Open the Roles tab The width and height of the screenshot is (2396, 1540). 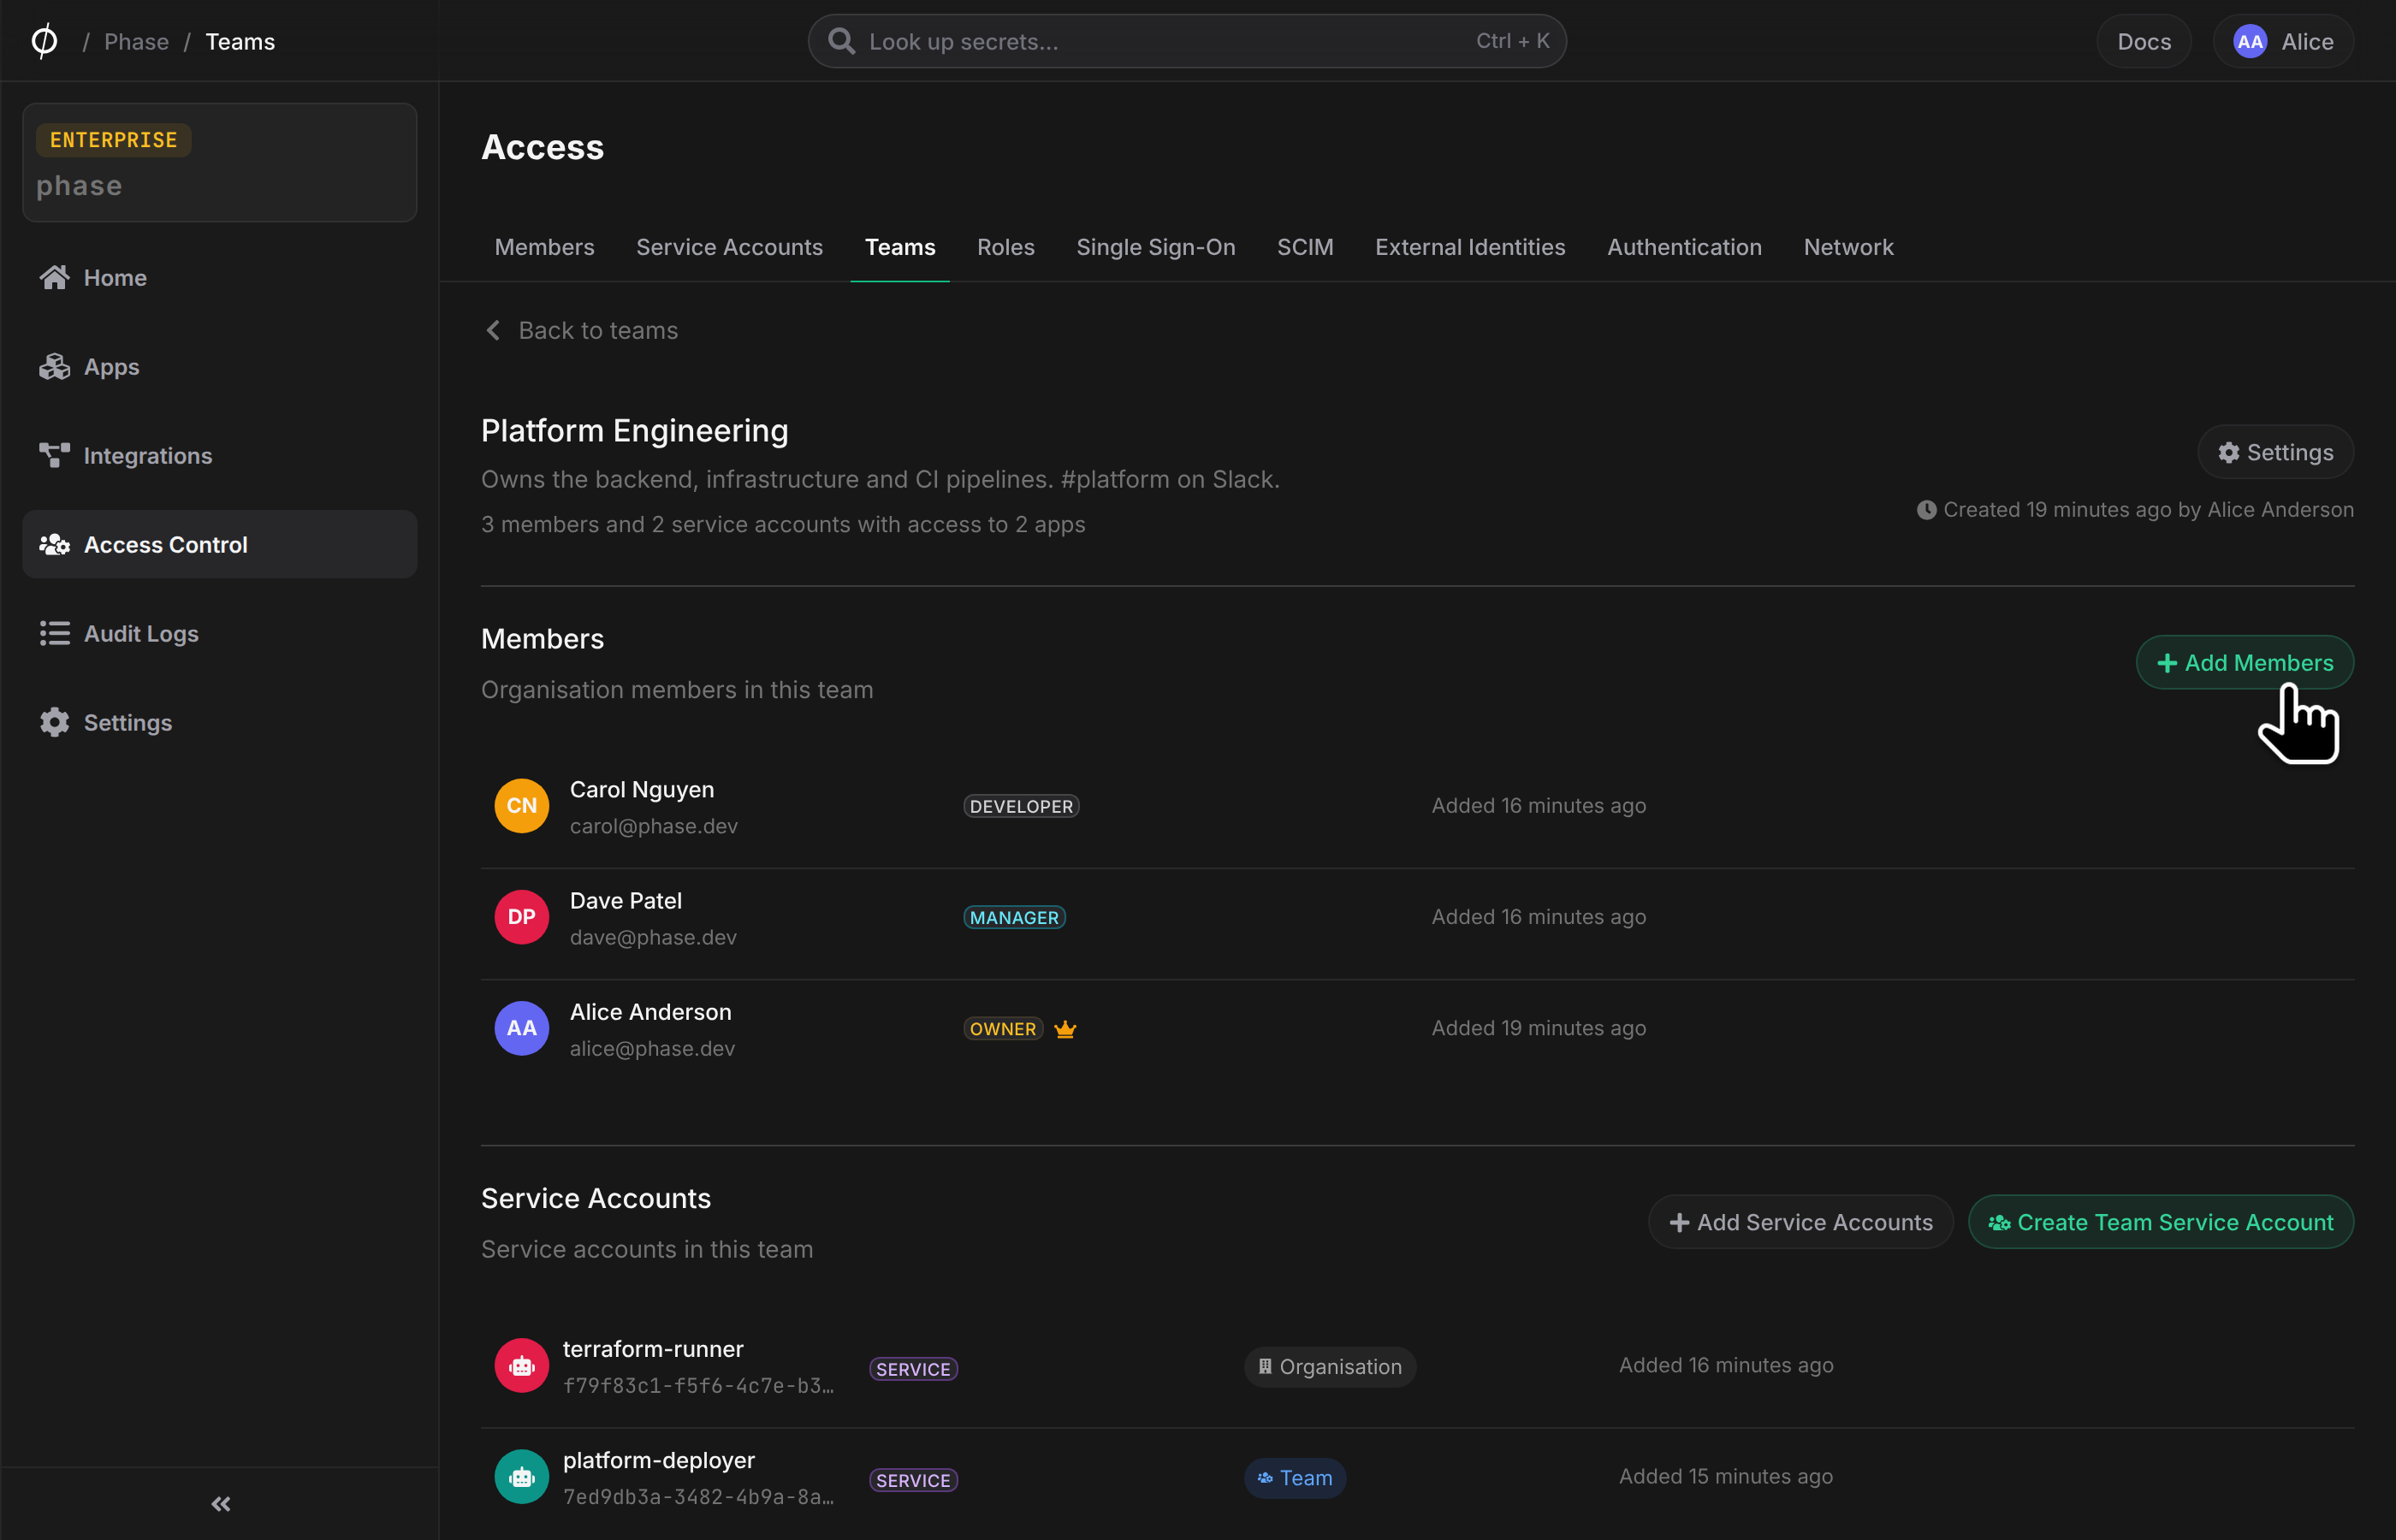pos(1005,247)
